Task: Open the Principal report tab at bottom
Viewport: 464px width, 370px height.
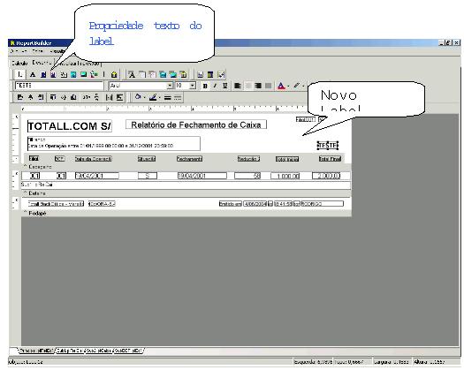Action: (x=36, y=351)
